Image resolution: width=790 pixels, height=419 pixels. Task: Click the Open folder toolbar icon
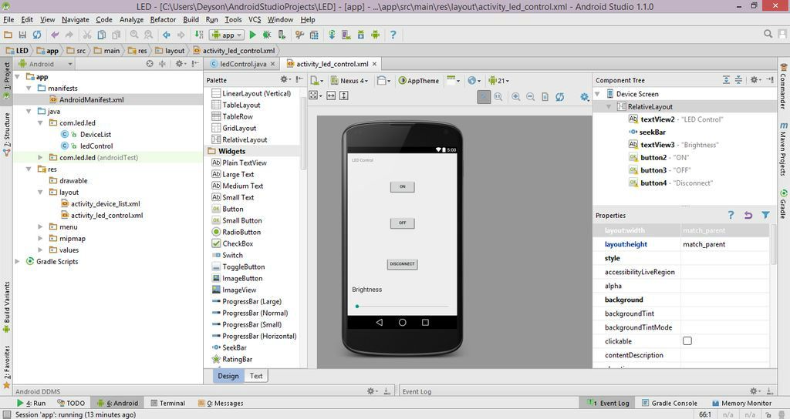click(8, 35)
